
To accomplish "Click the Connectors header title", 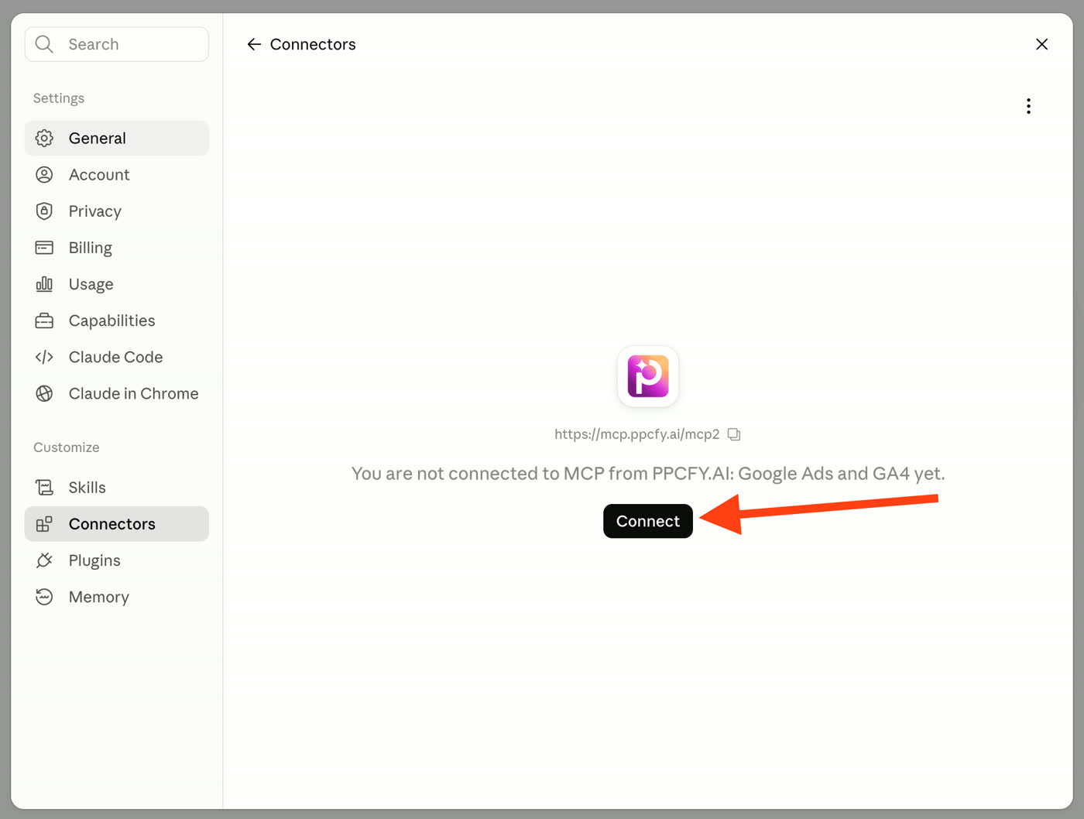I will point(313,44).
